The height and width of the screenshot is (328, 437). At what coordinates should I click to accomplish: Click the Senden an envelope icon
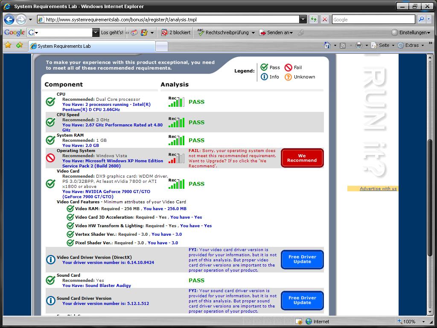click(262, 32)
